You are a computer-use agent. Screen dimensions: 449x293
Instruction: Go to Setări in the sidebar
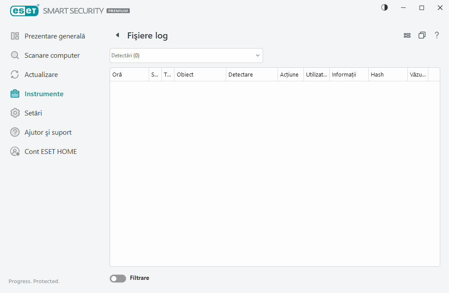click(33, 113)
